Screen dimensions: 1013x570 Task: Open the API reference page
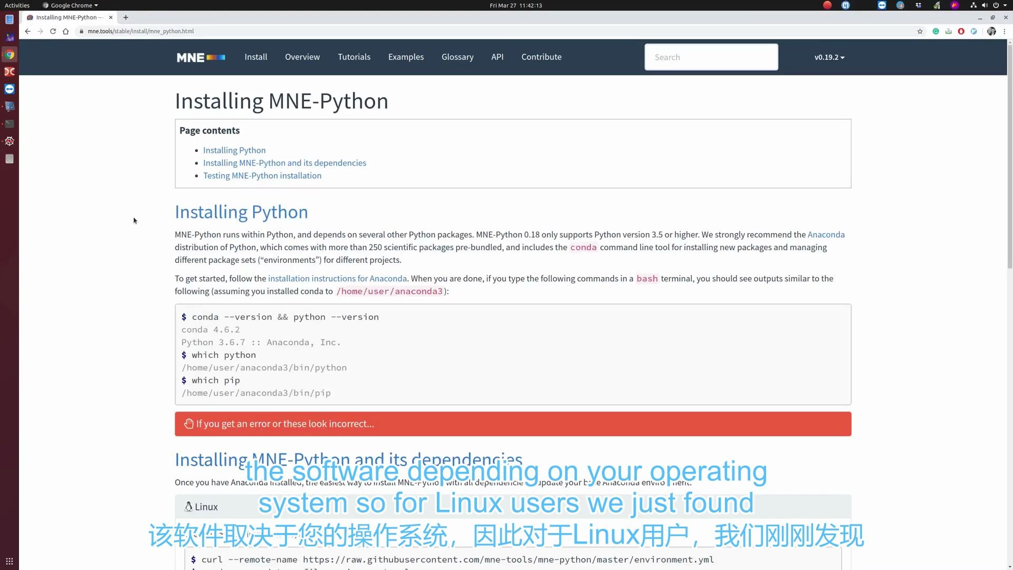498,57
